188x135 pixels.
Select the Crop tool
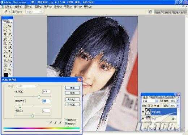point(5,34)
